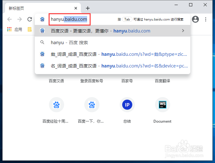Screen dimensions: 215x163
Task: Click the Tab key hint chip
Action: (127, 19)
